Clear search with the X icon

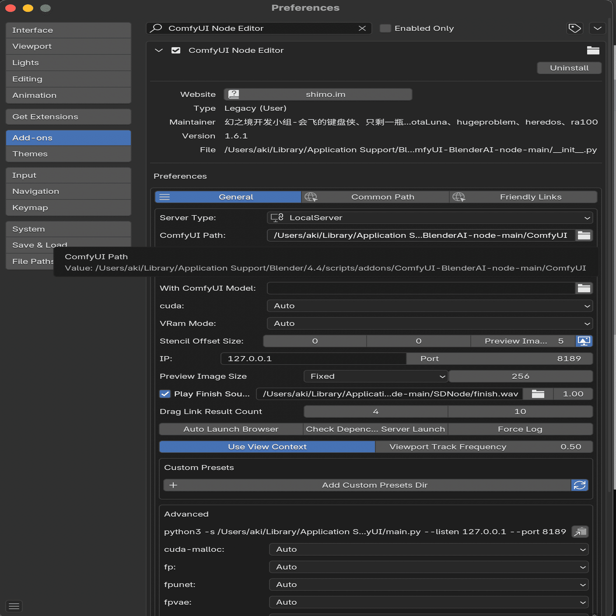coord(362,28)
